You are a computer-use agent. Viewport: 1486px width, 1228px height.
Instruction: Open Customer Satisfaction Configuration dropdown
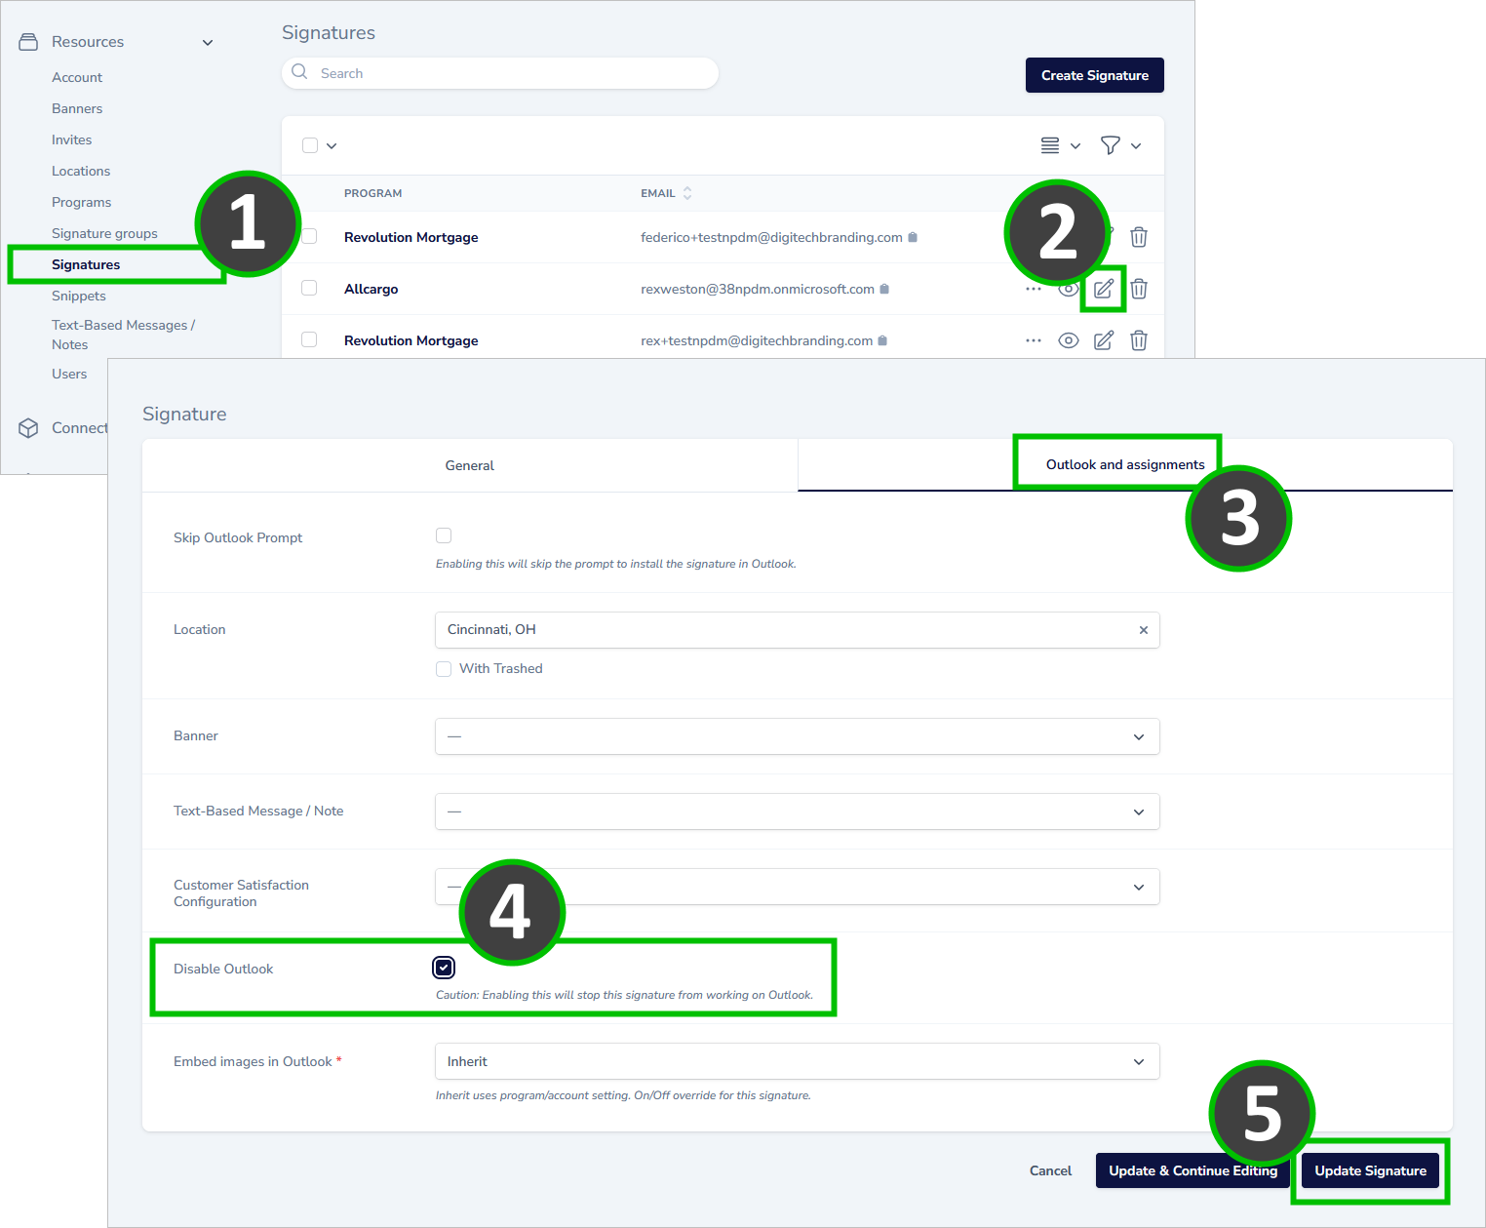click(x=797, y=887)
